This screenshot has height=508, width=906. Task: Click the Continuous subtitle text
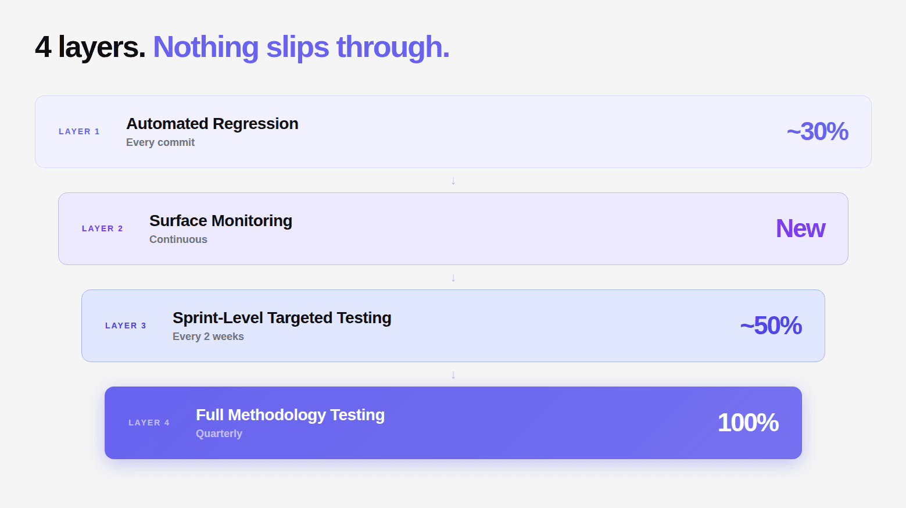click(x=178, y=239)
